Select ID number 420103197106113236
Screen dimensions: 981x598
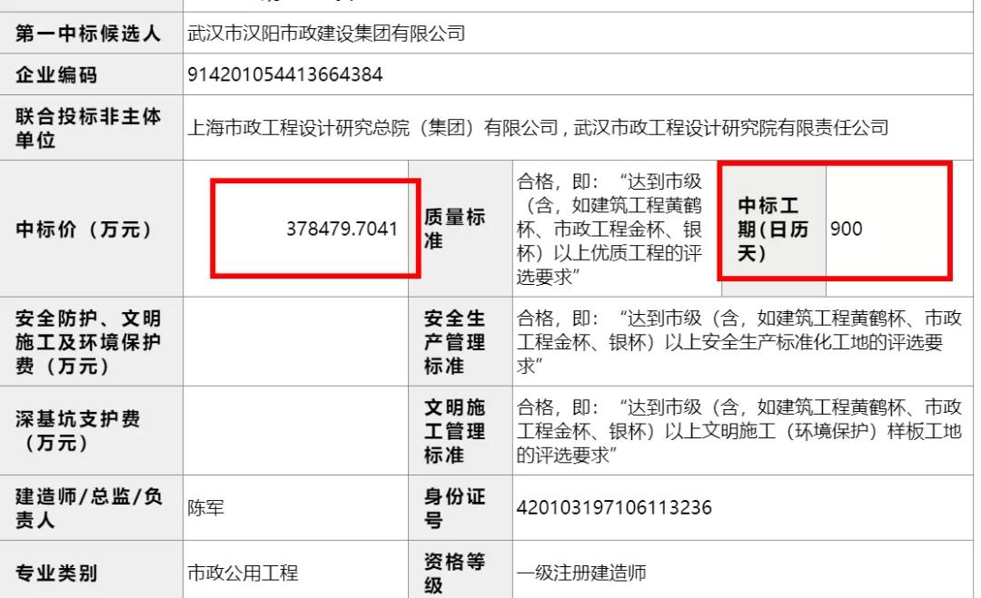tap(614, 508)
